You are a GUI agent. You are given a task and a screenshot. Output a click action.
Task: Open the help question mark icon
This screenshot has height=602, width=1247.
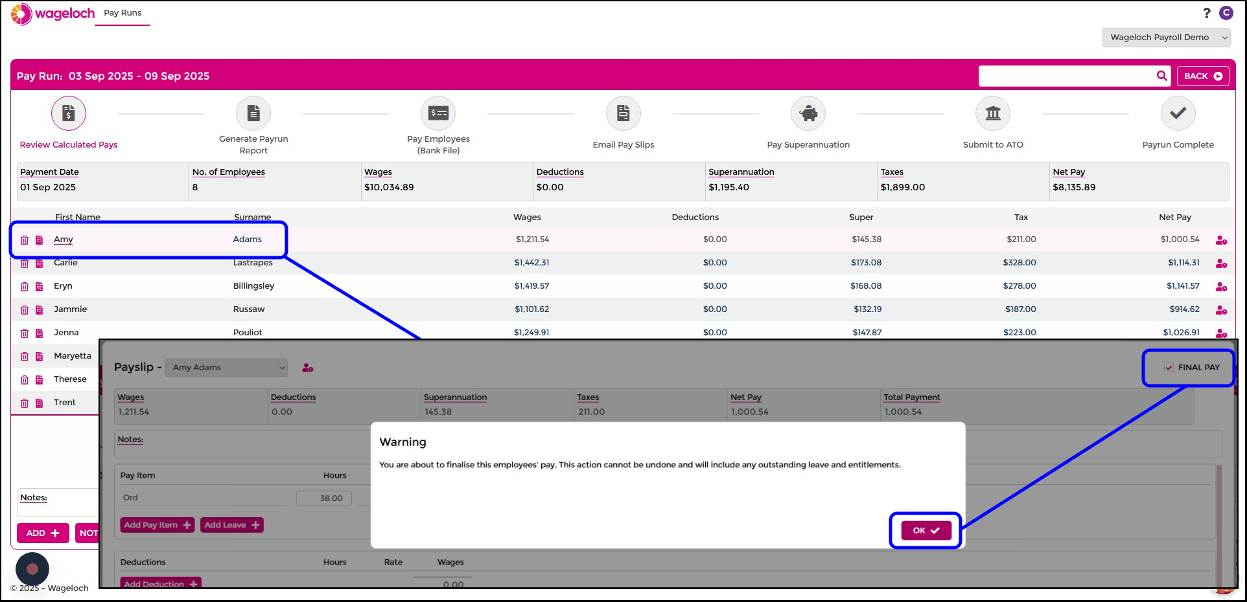1206,13
